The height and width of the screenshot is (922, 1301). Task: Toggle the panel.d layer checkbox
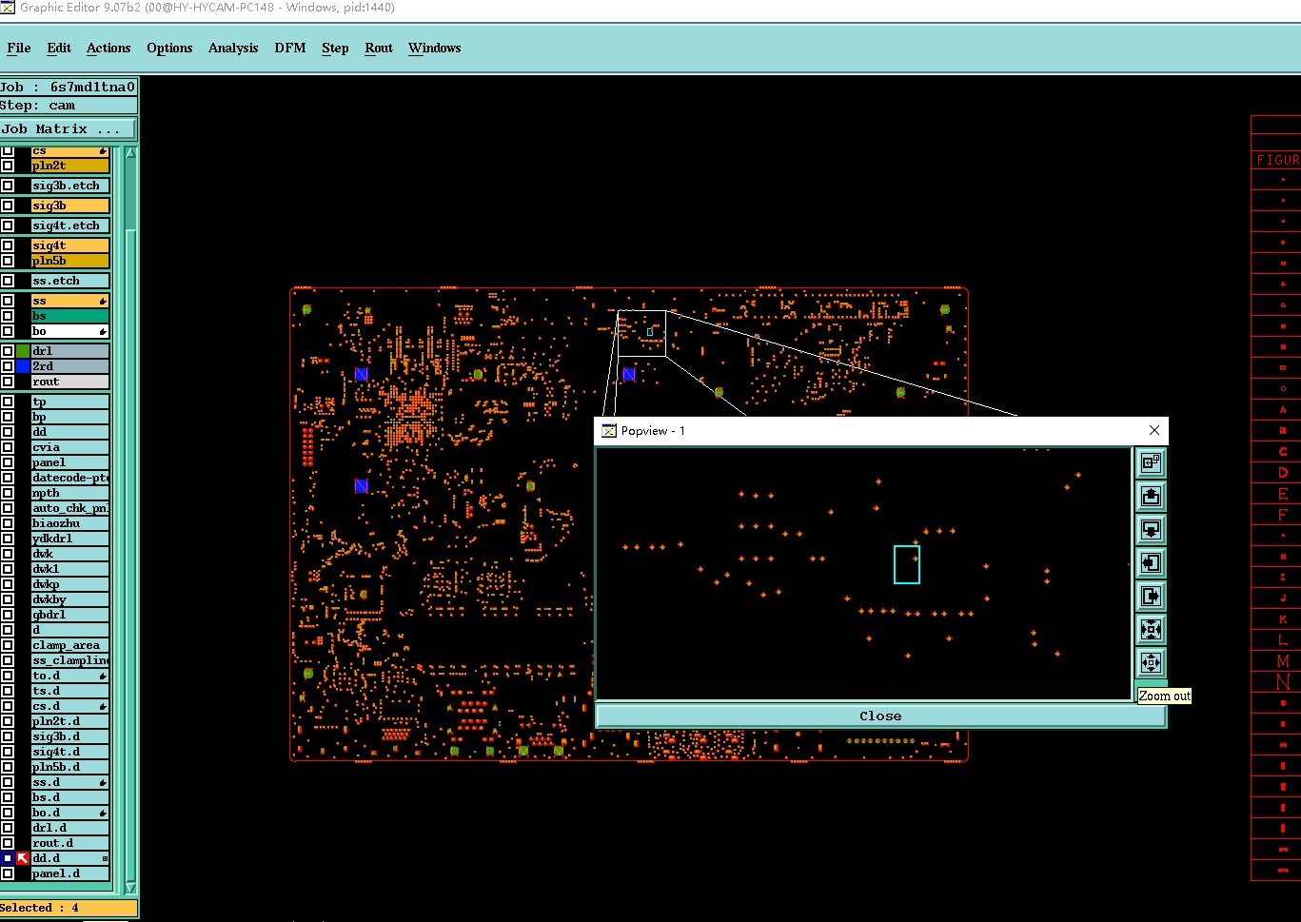click(8, 873)
